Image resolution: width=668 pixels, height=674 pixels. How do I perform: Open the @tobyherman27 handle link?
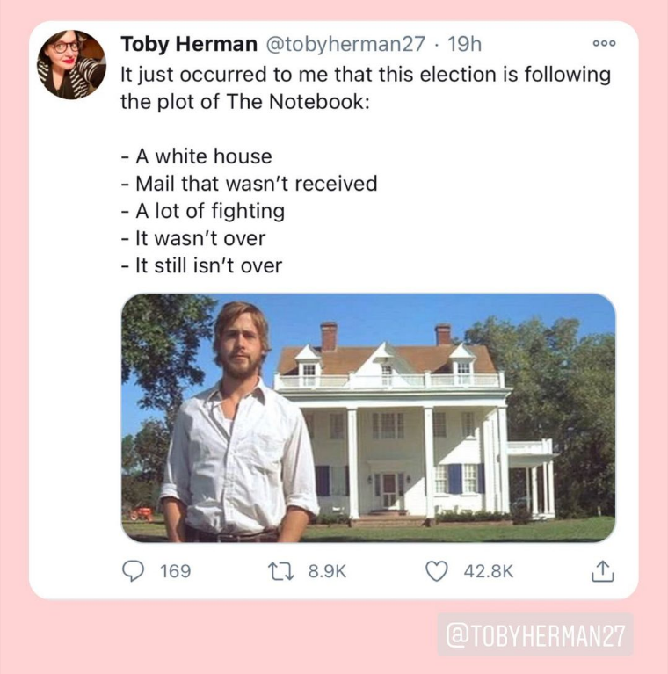346,44
